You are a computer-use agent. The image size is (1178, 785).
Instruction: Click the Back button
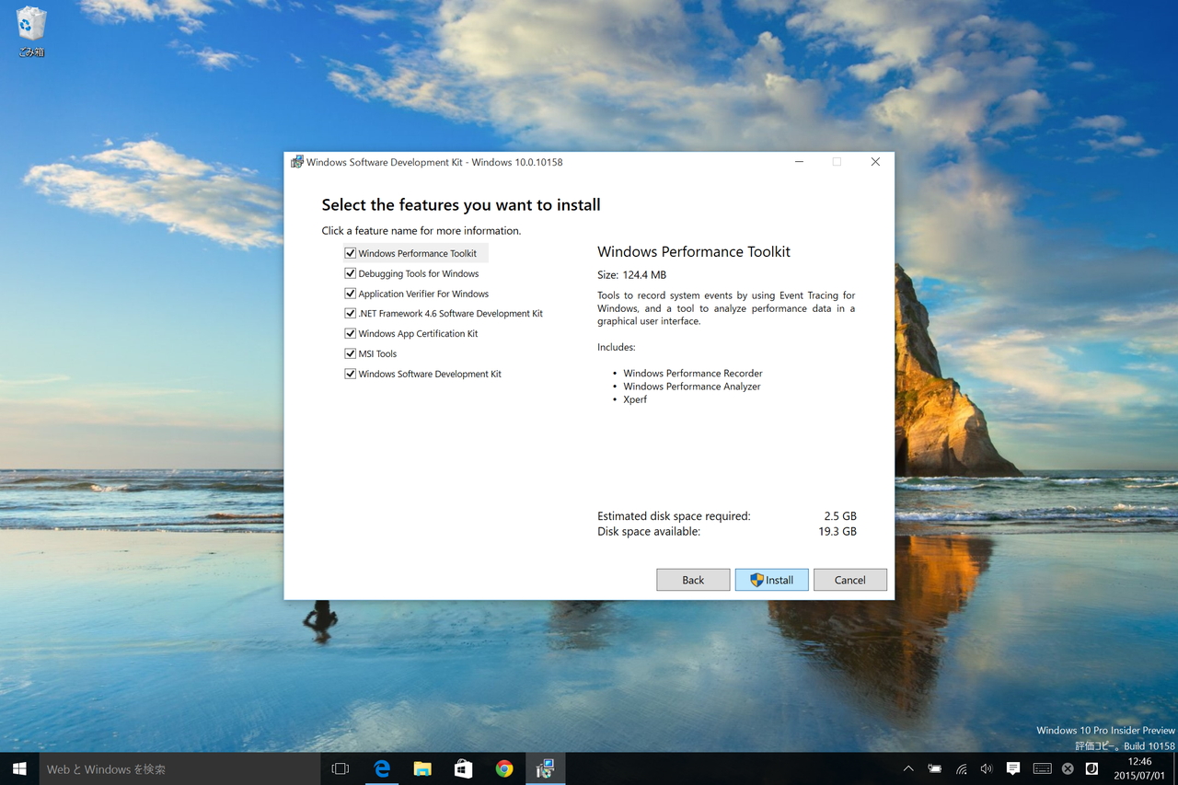point(693,579)
